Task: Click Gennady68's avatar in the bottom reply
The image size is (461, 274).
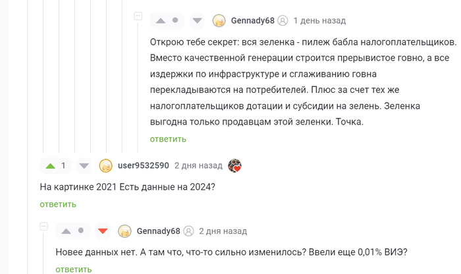Action: coord(124,231)
